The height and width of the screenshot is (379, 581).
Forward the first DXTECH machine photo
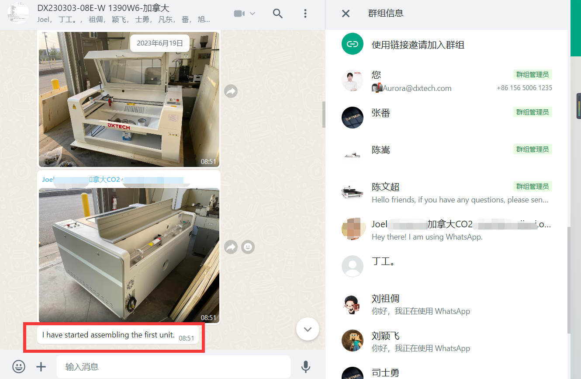pos(231,91)
